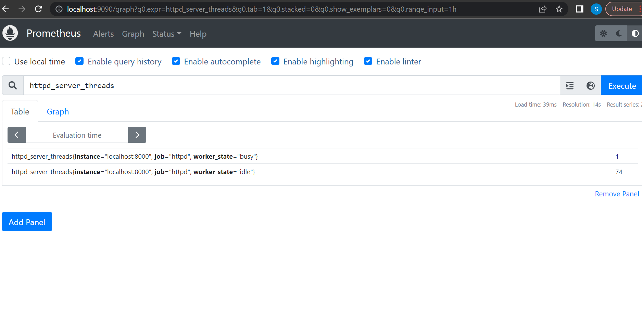642x330 pixels.
Task: Focus the browser address bar URL
Action: pyautogui.click(x=262, y=9)
